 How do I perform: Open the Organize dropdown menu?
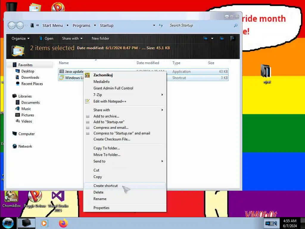point(21,38)
